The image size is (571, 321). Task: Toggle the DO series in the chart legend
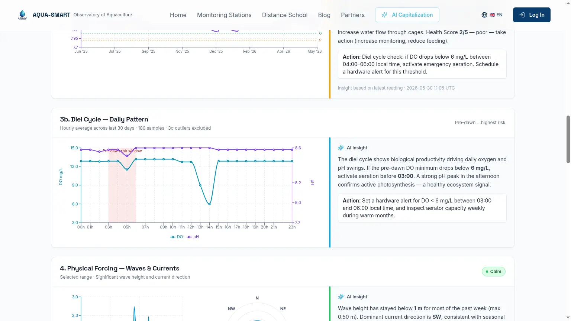(177, 237)
